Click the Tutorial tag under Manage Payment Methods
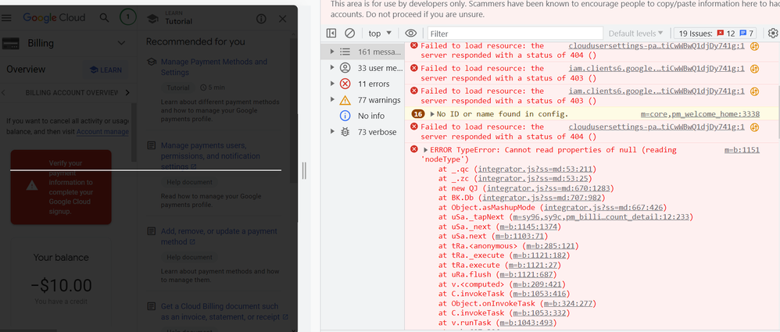This screenshot has width=780, height=332. (x=178, y=87)
